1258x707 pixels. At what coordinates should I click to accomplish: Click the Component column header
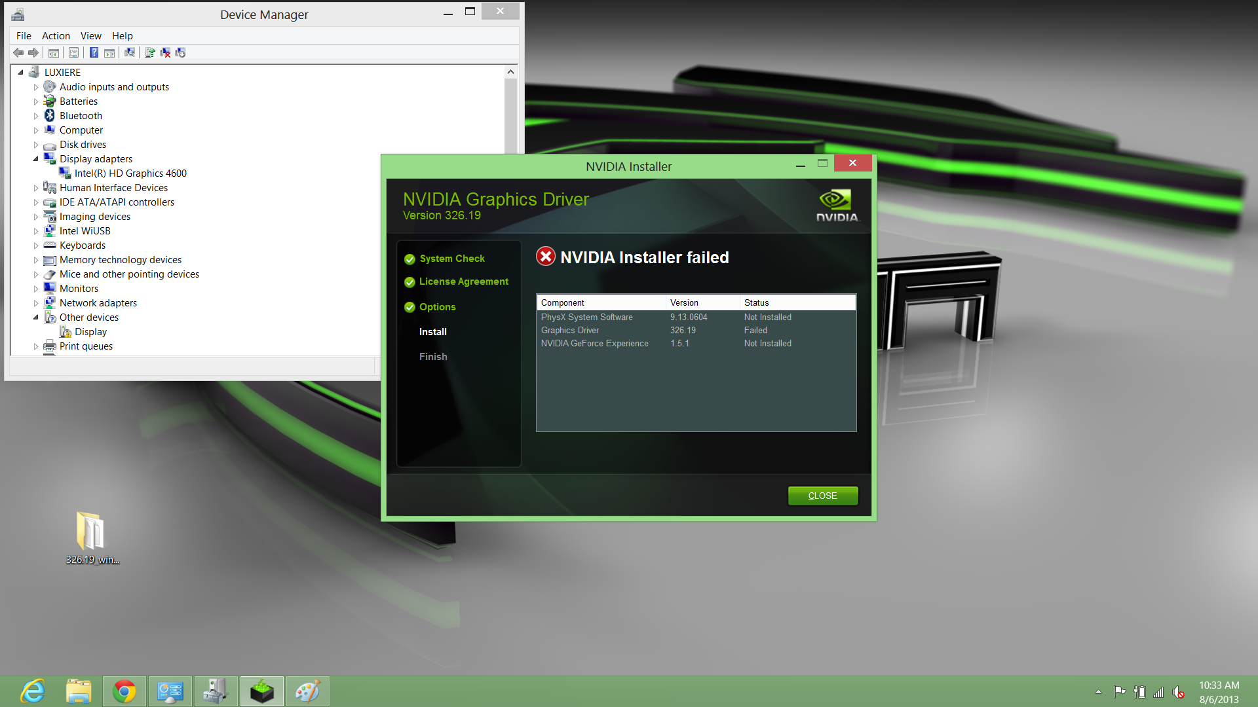(601, 302)
